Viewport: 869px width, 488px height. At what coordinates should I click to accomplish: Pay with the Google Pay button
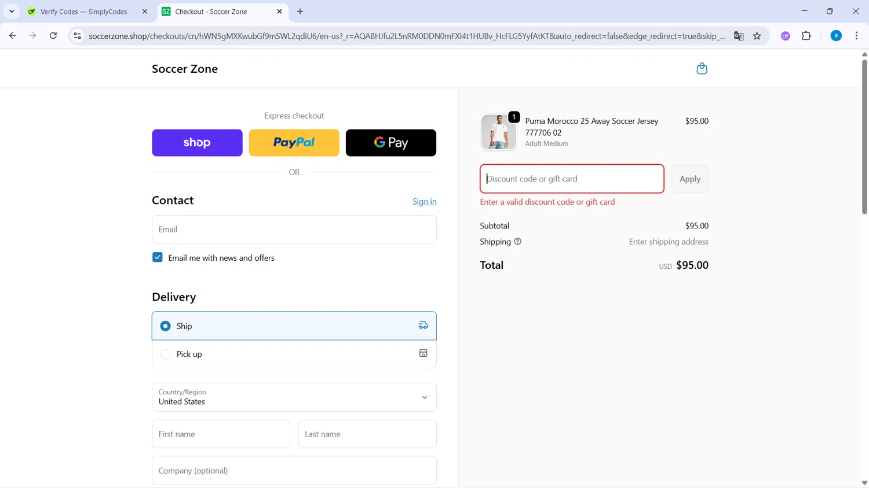391,143
